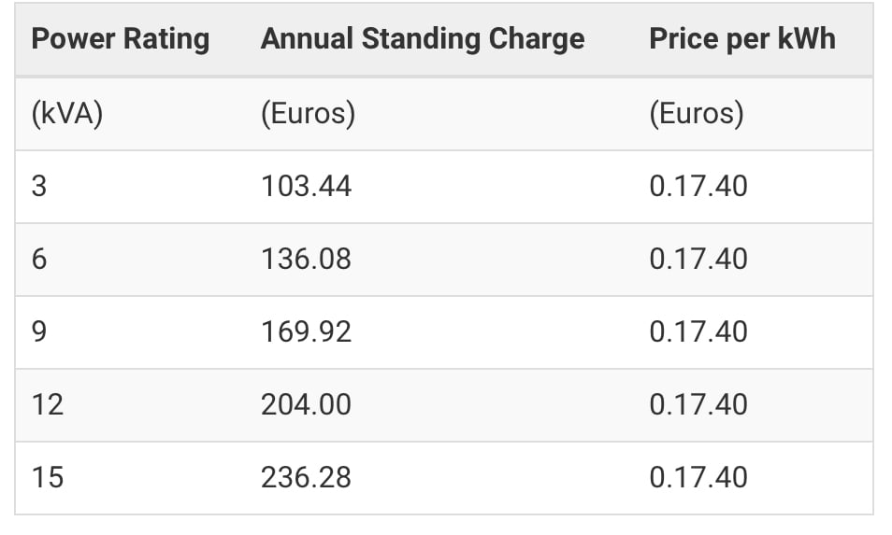Click the kWh price in the 15 kVA row
Image resolution: width=892 pixels, height=535 pixels.
[698, 478]
